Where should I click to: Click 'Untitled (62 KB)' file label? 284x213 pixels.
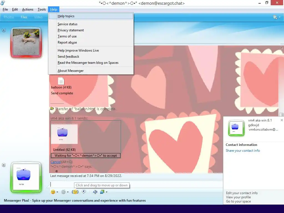click(64, 149)
